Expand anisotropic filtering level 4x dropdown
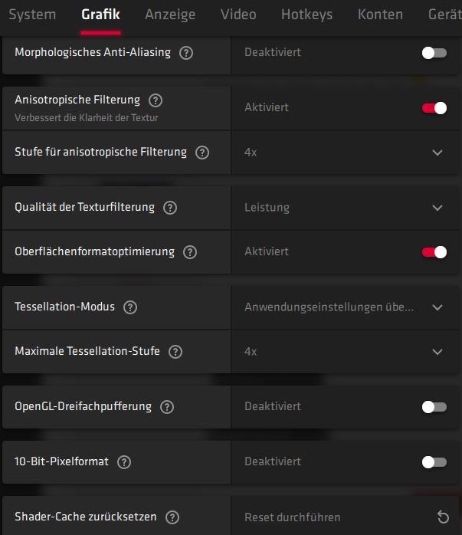The image size is (462, 535). (345, 153)
